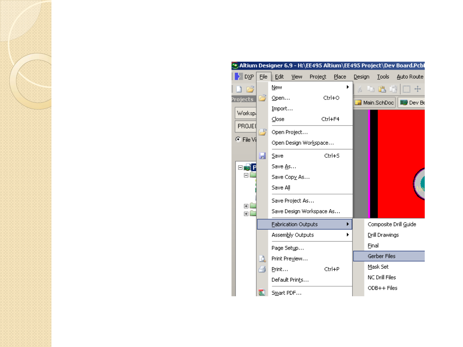463x347 pixels.
Task: Click the Altium logo in title bar
Action: coord(235,66)
